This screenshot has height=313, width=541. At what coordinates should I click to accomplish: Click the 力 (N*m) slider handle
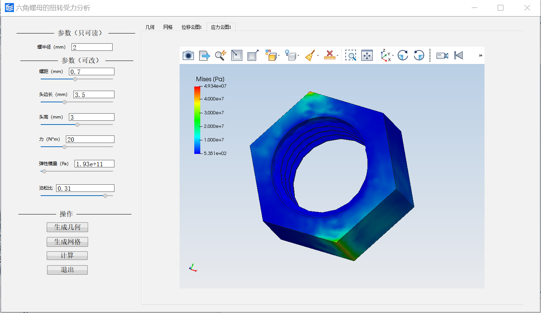pos(64,147)
